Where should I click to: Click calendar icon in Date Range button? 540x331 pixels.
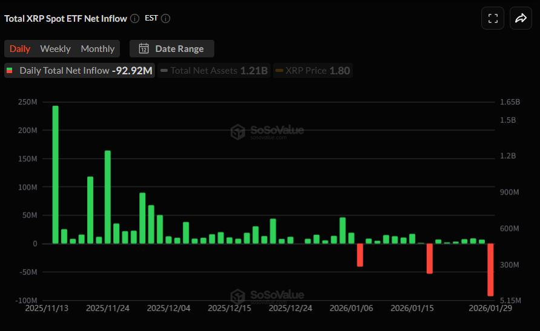143,49
